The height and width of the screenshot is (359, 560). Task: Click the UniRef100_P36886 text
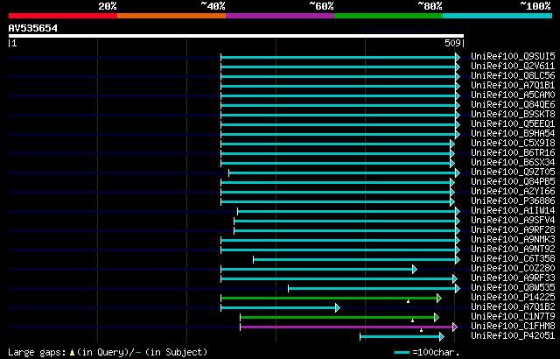click(513, 201)
